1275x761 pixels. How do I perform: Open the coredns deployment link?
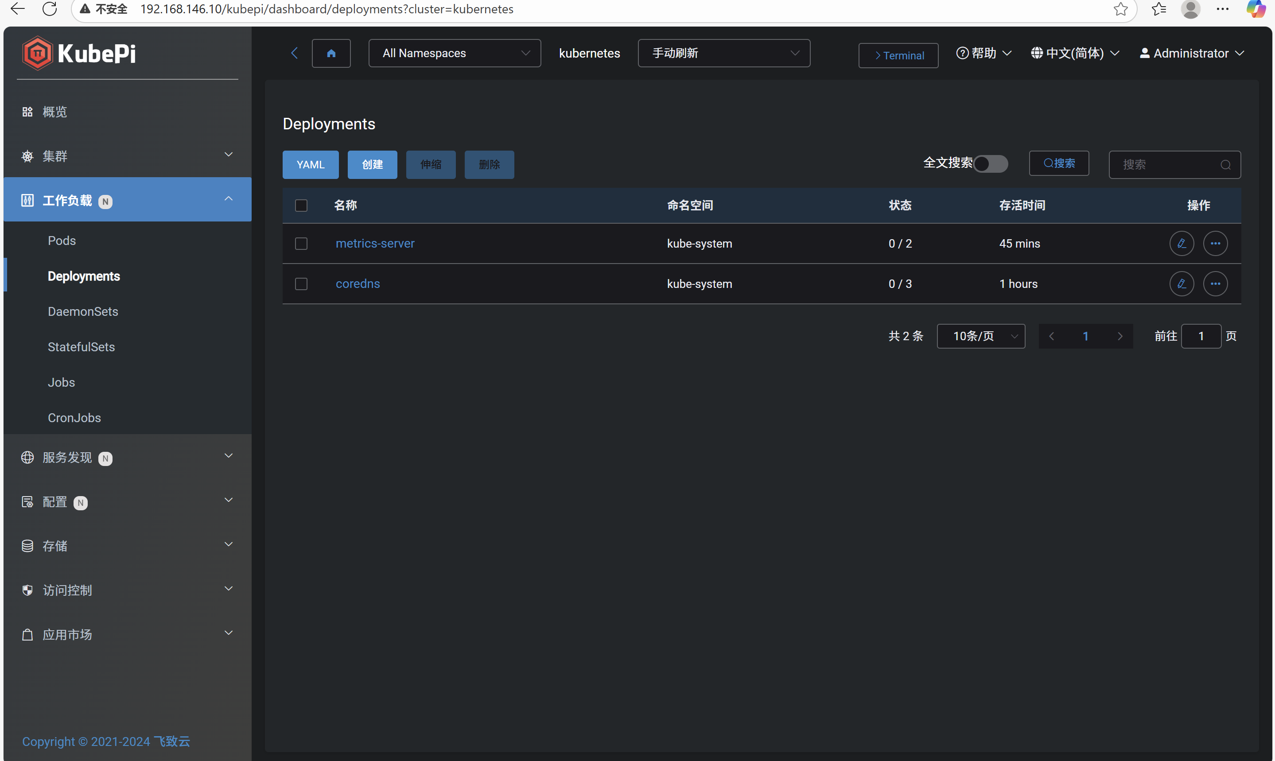tap(358, 283)
